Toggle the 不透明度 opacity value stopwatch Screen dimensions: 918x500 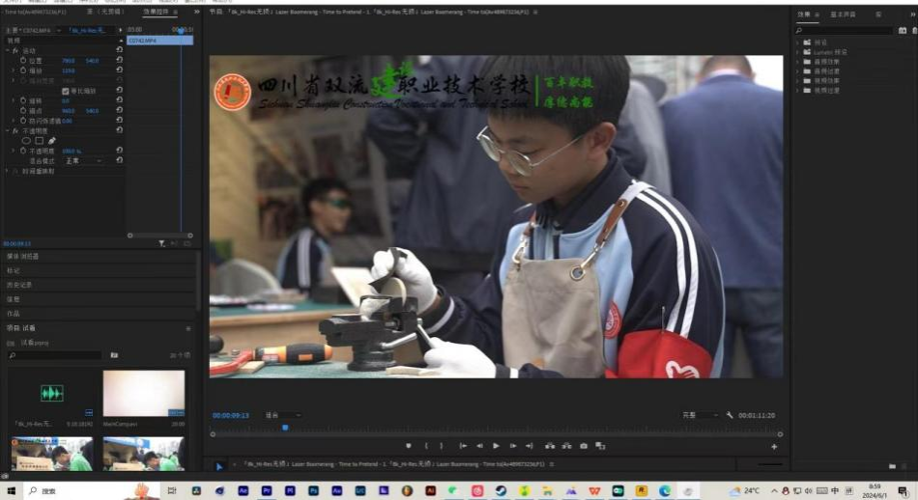[23, 151]
